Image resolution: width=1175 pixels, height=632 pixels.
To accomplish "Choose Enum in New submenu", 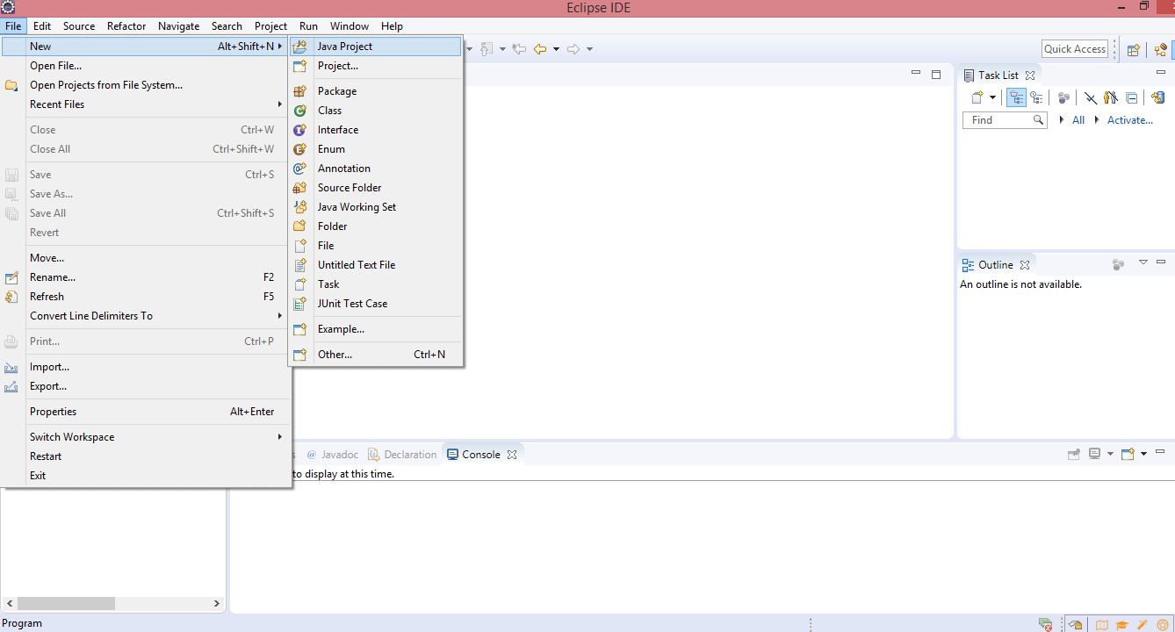I will (375, 149).
